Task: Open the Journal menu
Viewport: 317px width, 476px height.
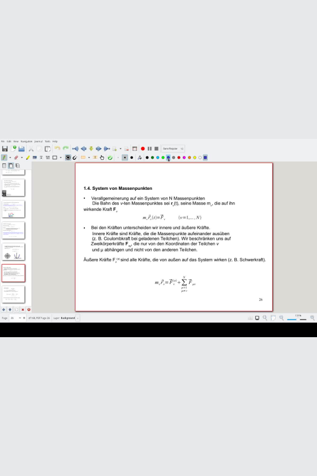Action: 38,142
